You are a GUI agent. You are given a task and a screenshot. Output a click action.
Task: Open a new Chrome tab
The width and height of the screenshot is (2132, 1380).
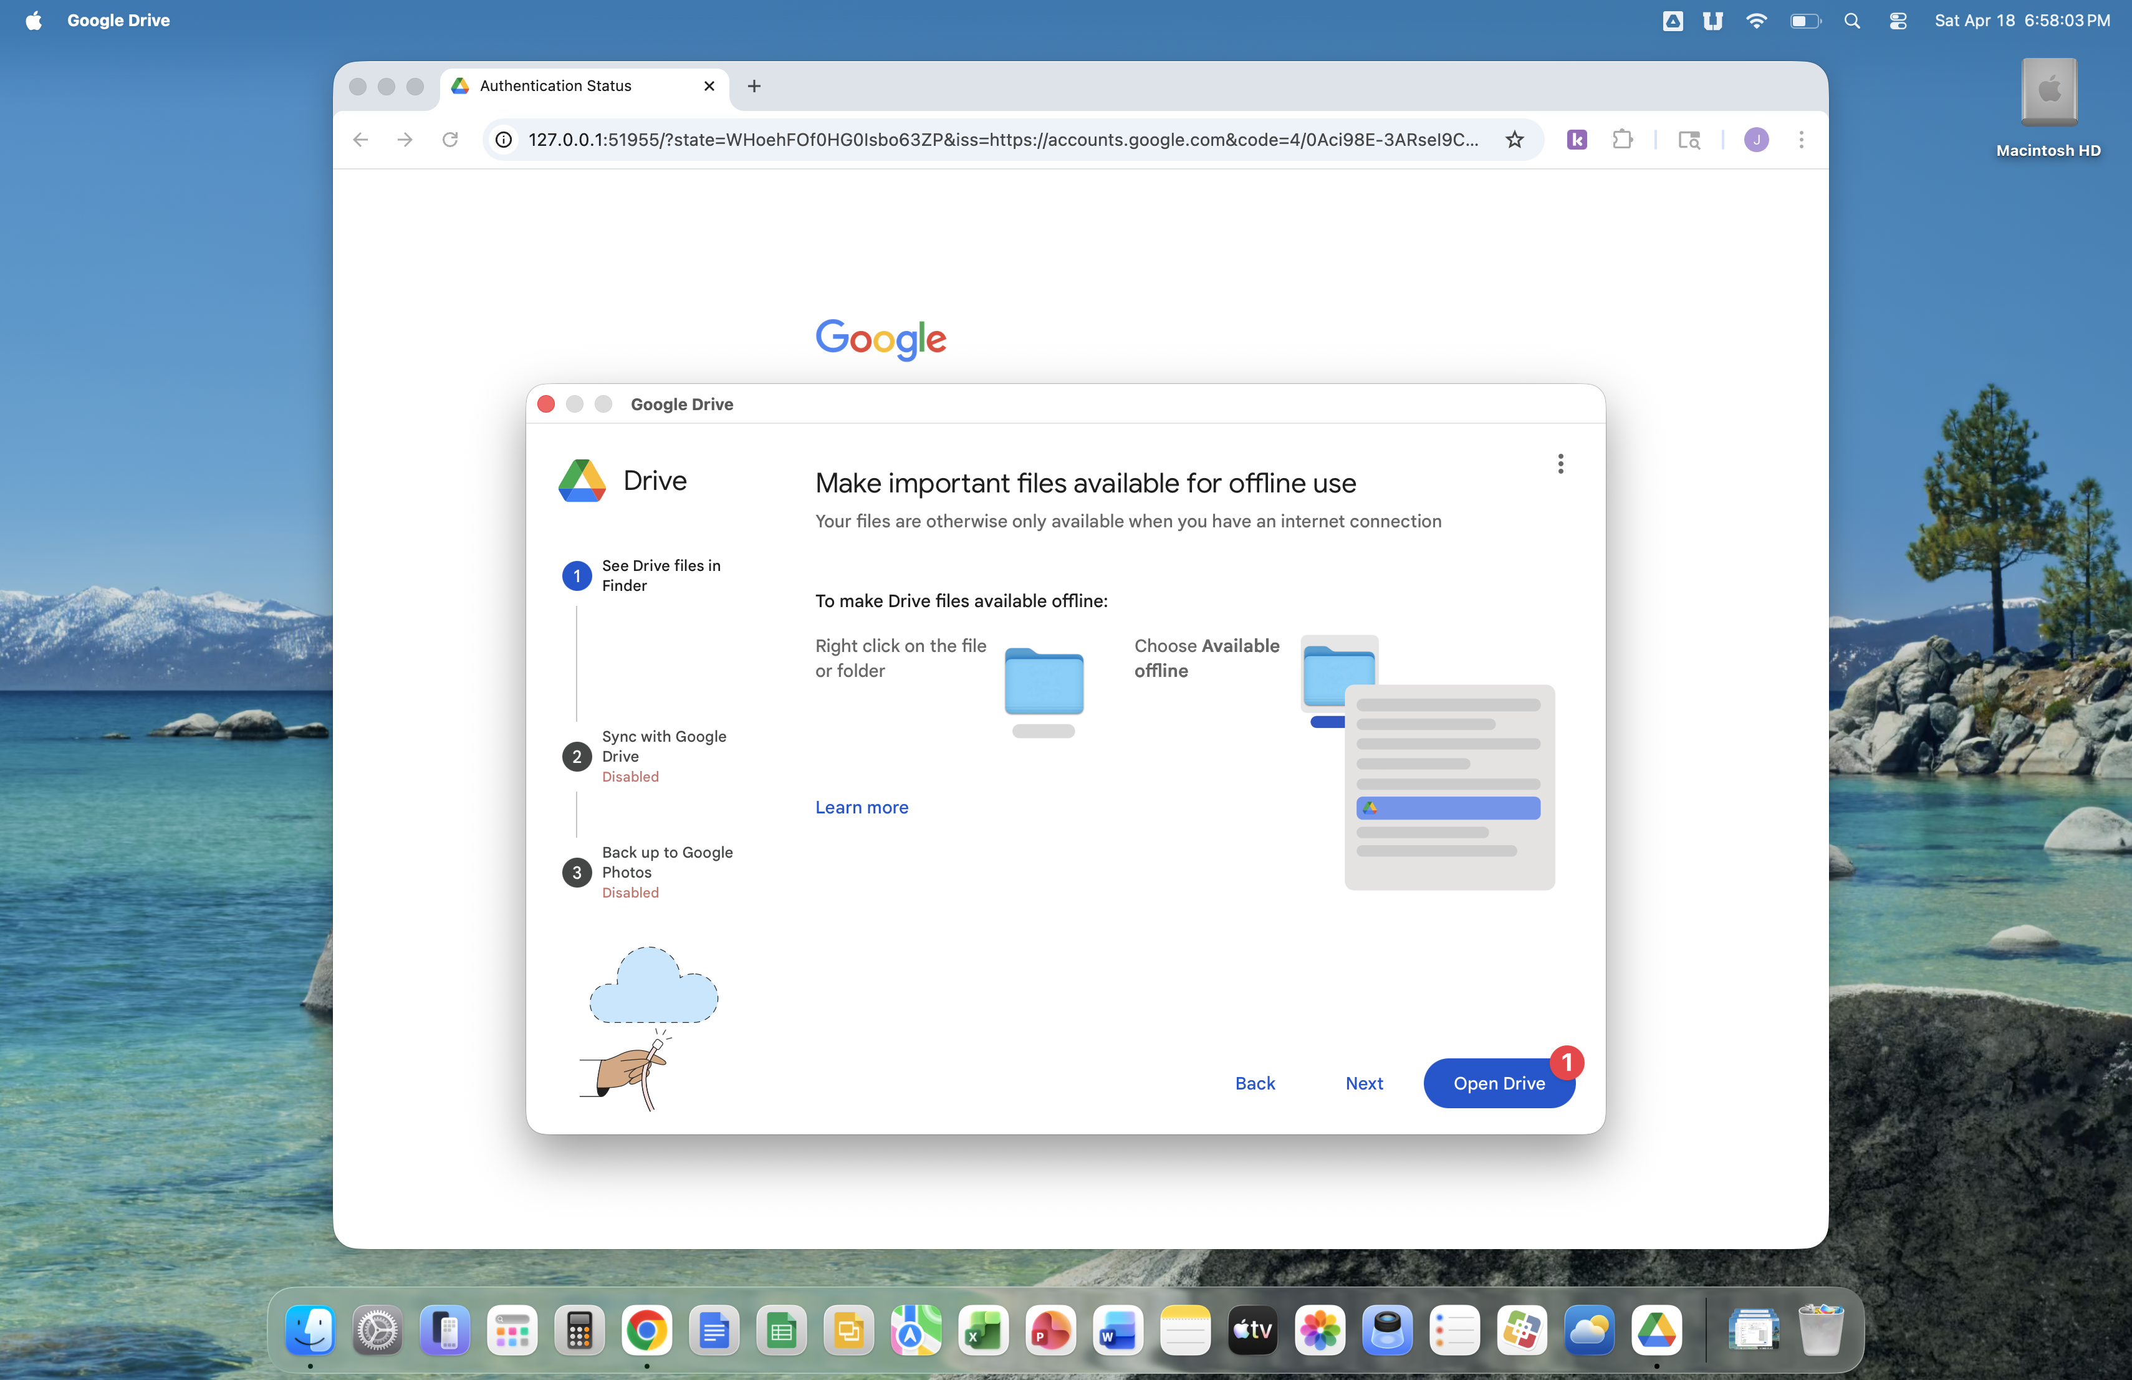pyautogui.click(x=753, y=86)
